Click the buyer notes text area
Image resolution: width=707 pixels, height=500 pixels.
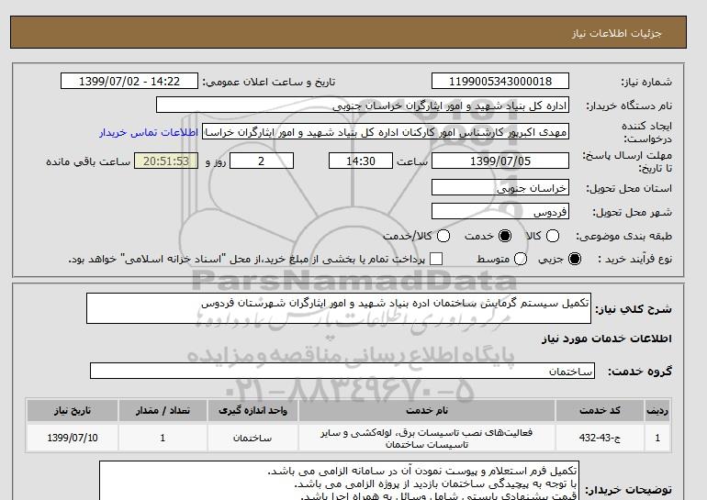pos(339,480)
